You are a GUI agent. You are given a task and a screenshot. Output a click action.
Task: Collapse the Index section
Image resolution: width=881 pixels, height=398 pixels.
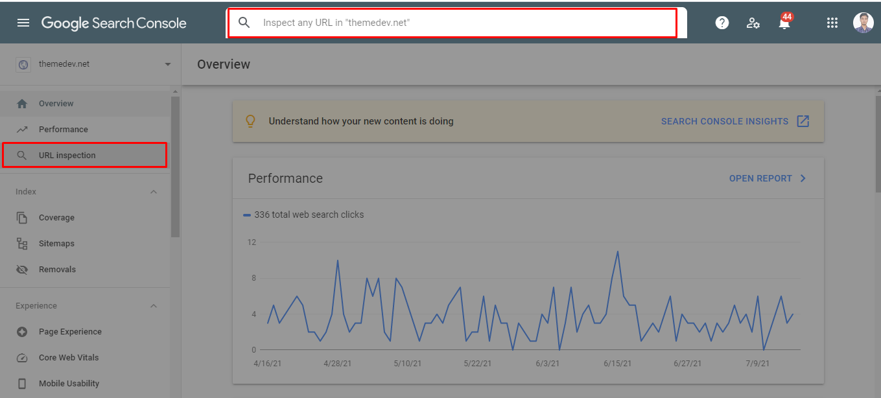[x=154, y=192]
